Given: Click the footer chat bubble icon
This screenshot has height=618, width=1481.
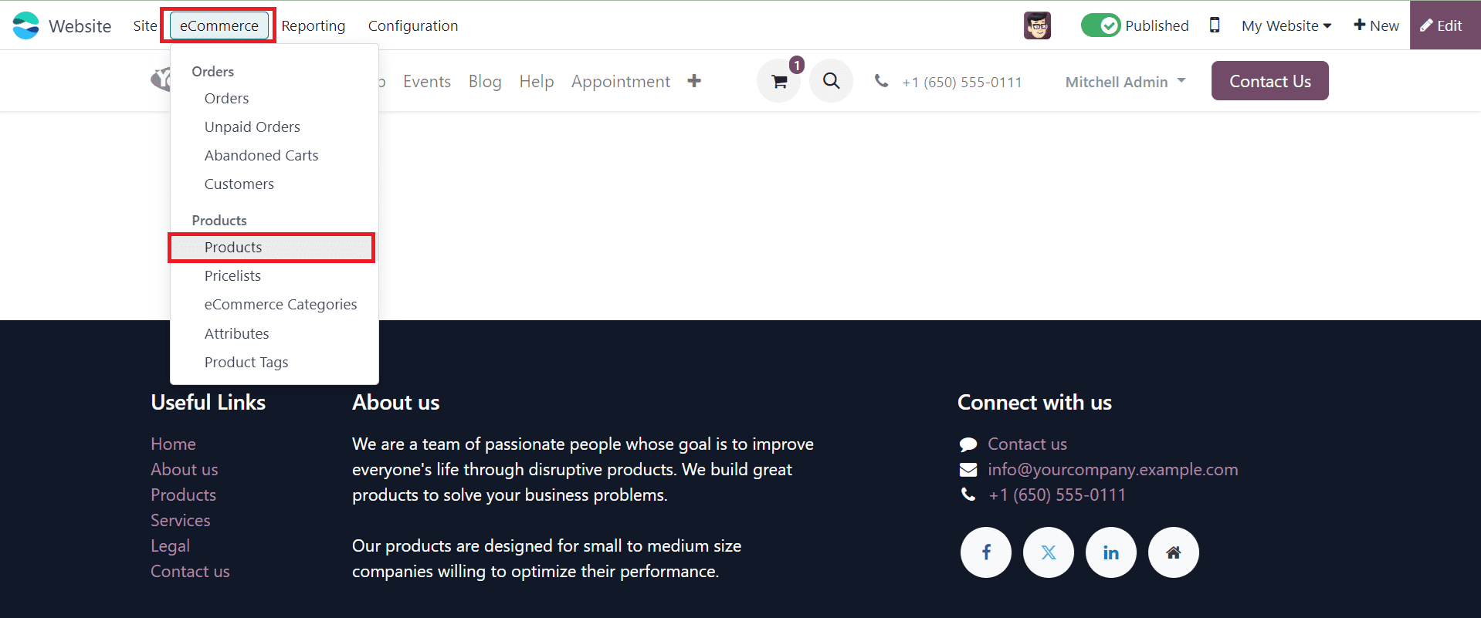Looking at the screenshot, I should click(968, 444).
